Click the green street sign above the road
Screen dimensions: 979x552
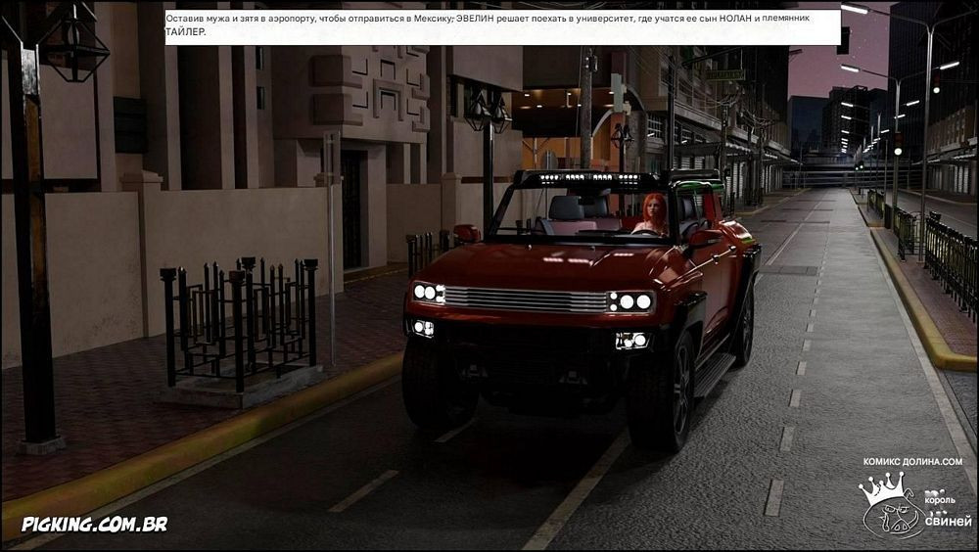coord(724,74)
